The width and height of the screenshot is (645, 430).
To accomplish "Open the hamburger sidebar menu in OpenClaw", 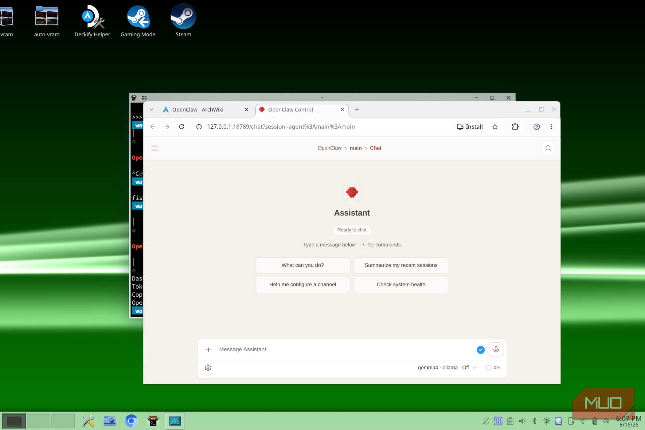I will 154,148.
